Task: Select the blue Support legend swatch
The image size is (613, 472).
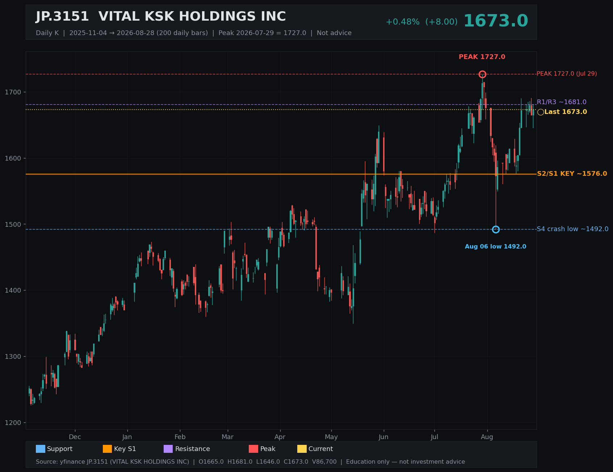Action: [41, 449]
